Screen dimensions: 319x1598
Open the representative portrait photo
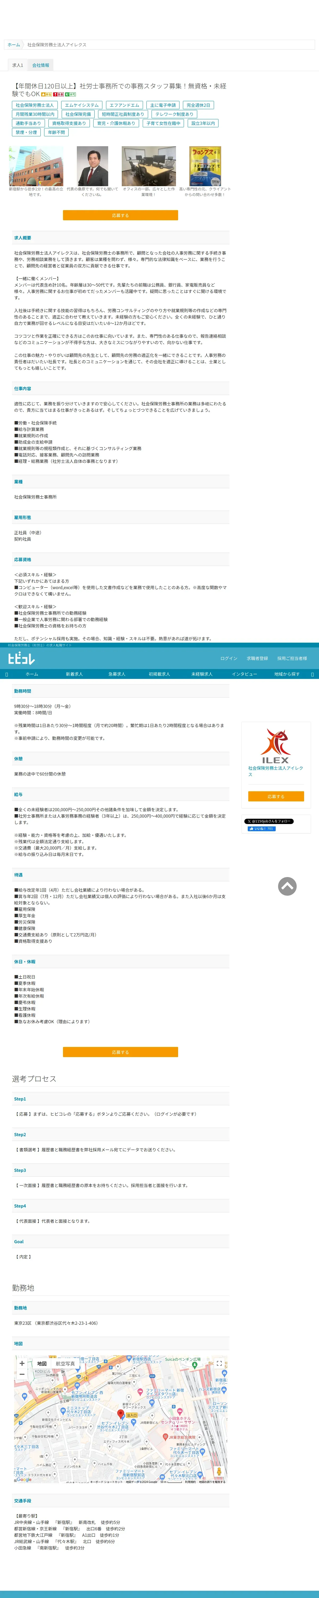[x=92, y=166]
